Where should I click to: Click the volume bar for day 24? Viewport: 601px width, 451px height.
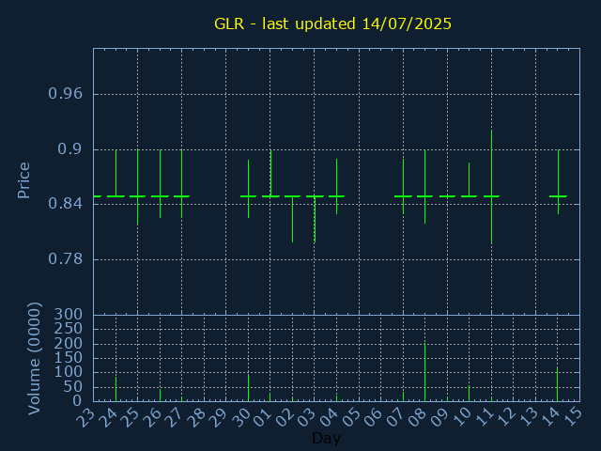point(116,389)
